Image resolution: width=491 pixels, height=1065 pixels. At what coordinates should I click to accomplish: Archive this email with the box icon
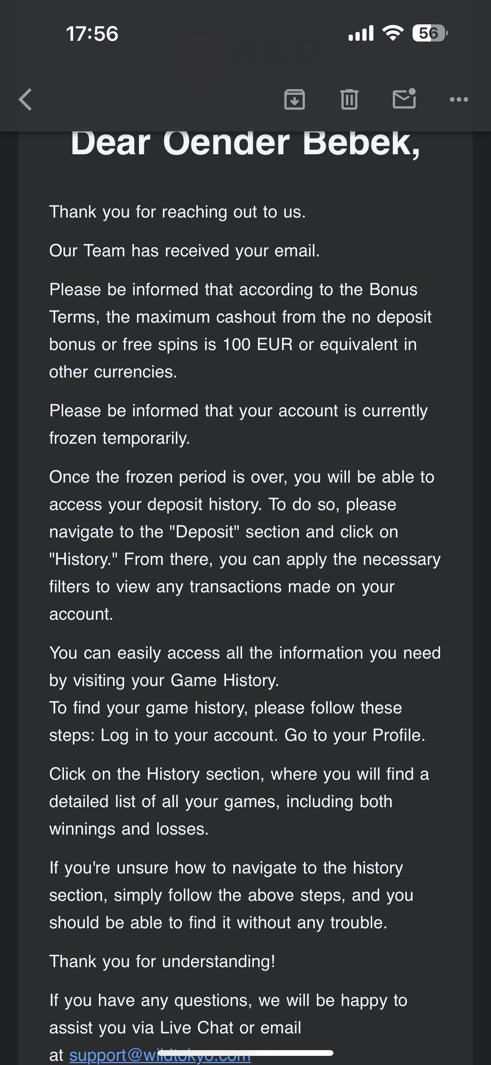pos(294,100)
